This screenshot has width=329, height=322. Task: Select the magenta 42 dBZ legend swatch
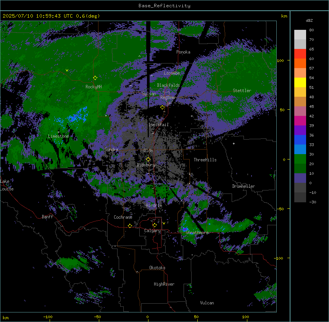(300, 120)
